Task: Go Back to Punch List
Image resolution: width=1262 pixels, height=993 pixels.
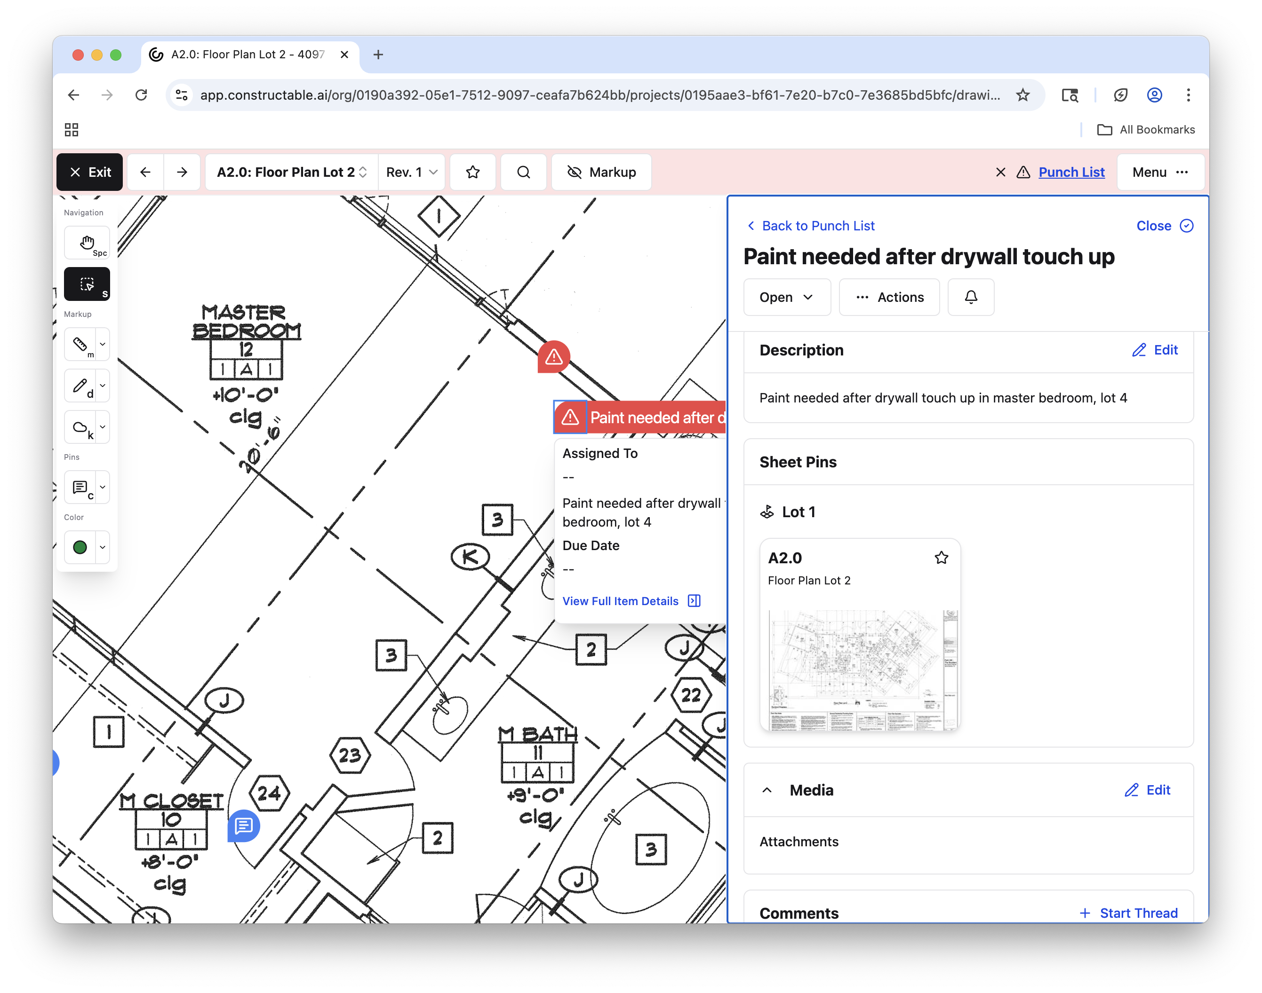Action: point(811,226)
